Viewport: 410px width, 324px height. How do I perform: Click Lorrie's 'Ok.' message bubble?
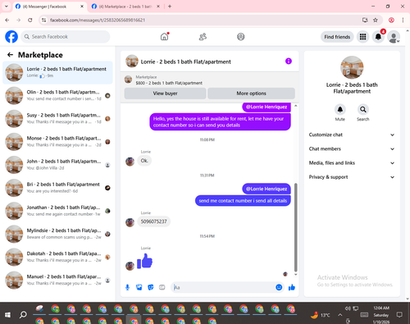click(x=144, y=161)
